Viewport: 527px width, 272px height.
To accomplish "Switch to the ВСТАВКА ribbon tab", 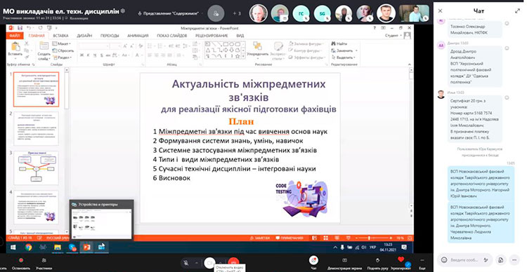I will pyautogui.click(x=60, y=36).
